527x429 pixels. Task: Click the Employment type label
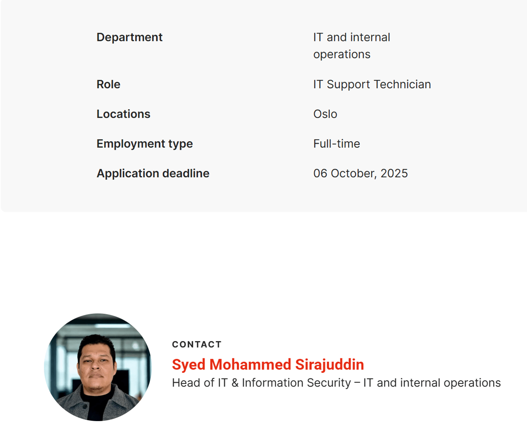pyautogui.click(x=144, y=144)
